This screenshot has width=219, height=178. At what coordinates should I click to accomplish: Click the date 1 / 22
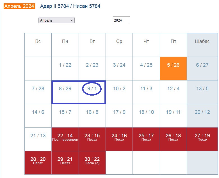pyautogui.click(x=65, y=65)
